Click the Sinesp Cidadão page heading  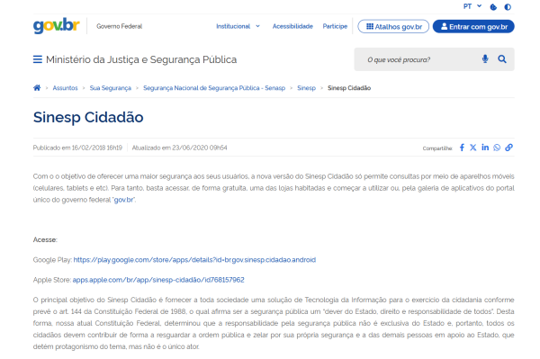(88, 117)
